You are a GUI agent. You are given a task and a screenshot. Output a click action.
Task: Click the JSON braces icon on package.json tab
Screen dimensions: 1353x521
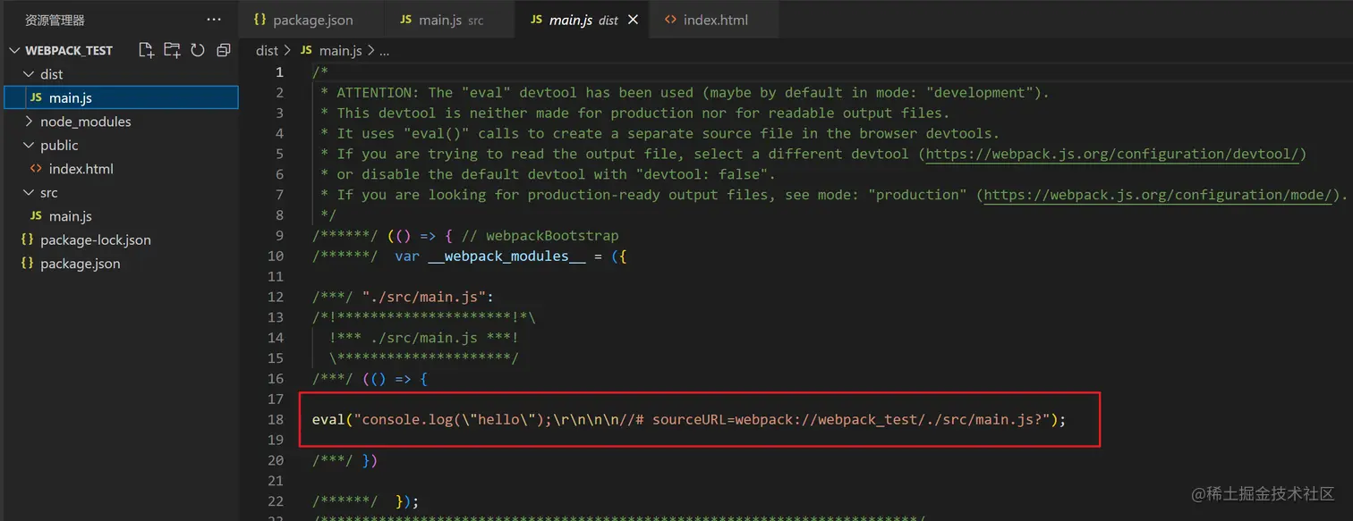260,20
